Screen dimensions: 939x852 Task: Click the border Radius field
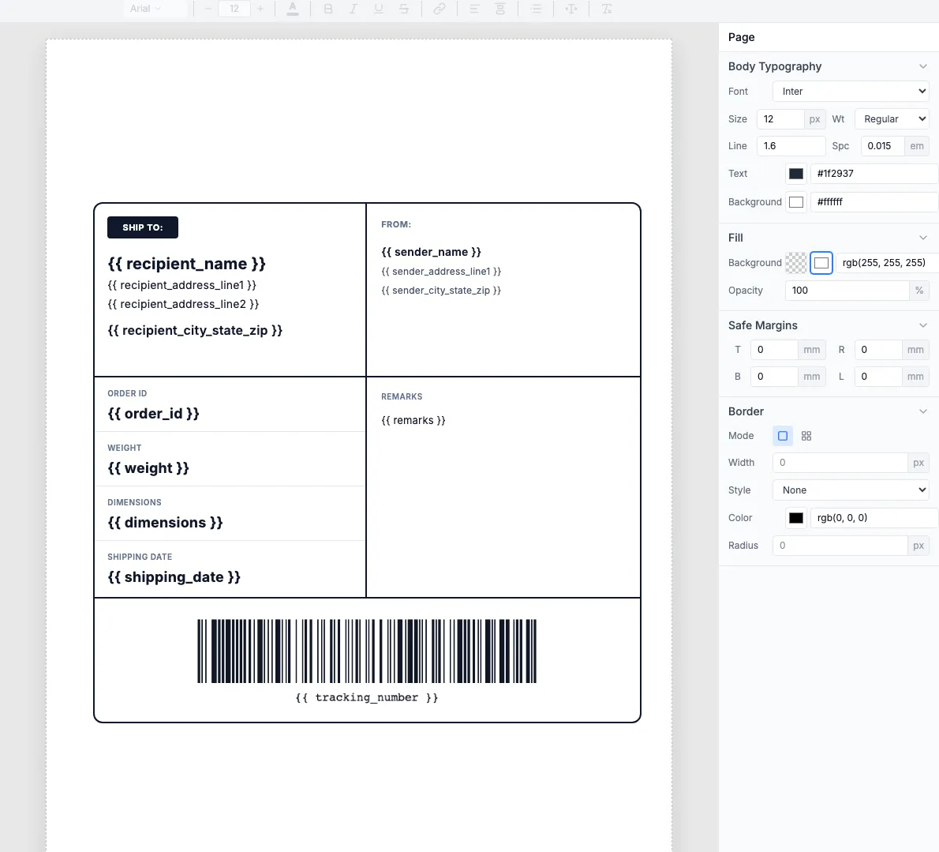pyautogui.click(x=840, y=545)
